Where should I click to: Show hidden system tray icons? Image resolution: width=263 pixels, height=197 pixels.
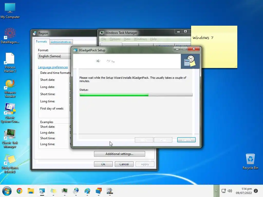pyautogui.click(x=216, y=191)
